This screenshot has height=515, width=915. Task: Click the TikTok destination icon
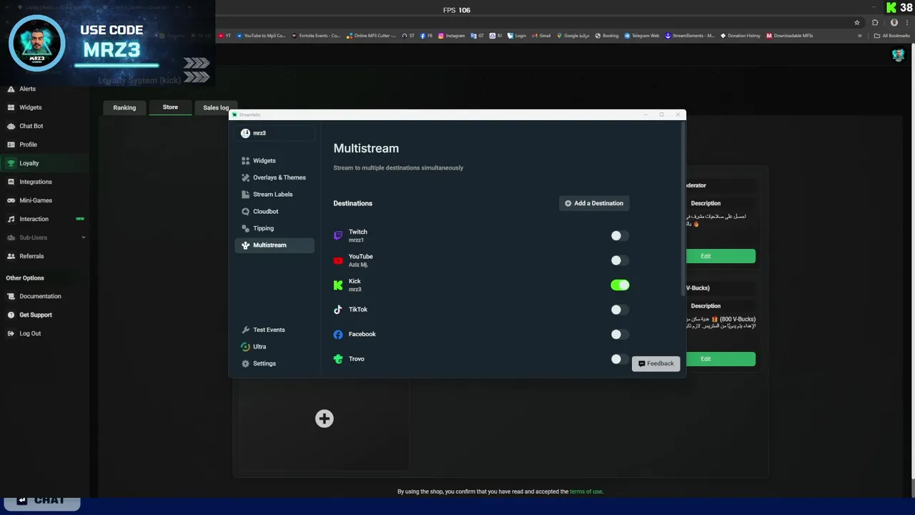click(338, 310)
